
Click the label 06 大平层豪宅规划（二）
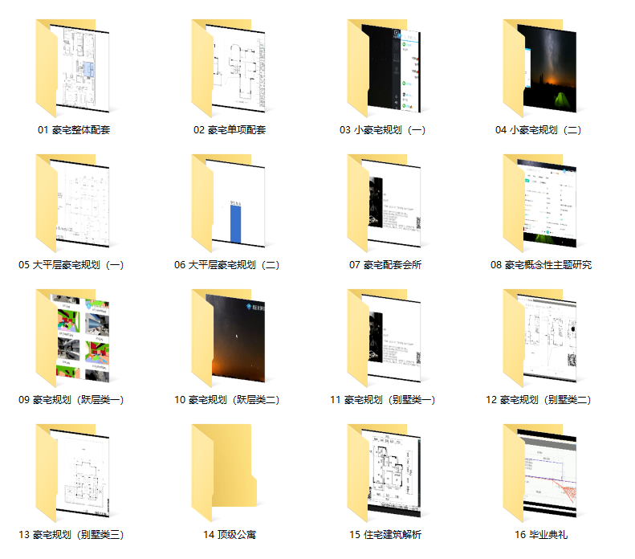(227, 265)
